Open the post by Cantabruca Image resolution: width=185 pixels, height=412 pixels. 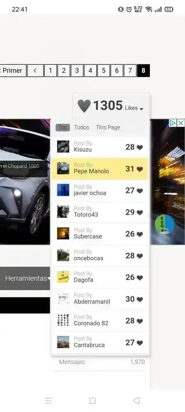[x=100, y=342]
